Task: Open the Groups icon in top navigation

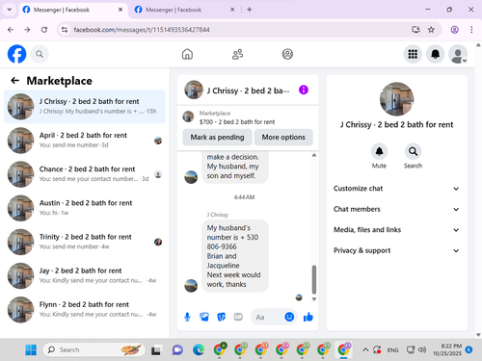Action: pos(287,54)
